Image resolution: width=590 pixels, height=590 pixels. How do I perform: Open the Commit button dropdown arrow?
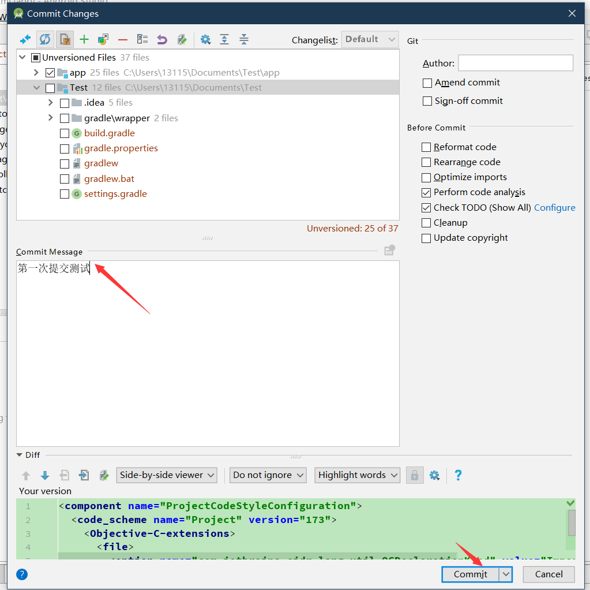coord(506,574)
